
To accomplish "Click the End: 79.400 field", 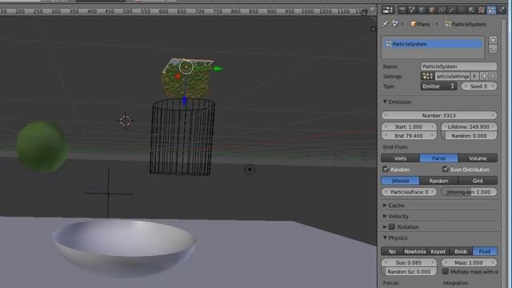I will click(x=409, y=135).
